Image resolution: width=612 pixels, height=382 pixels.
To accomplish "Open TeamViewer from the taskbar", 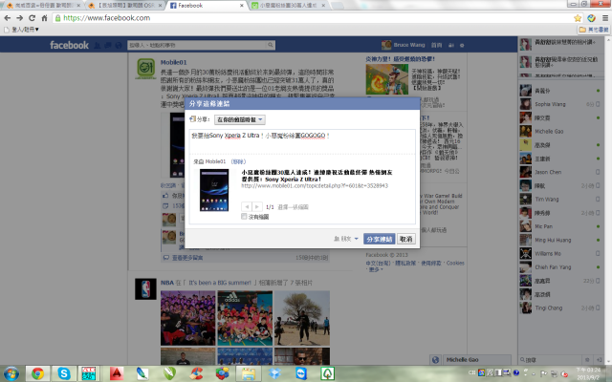I will (301, 373).
